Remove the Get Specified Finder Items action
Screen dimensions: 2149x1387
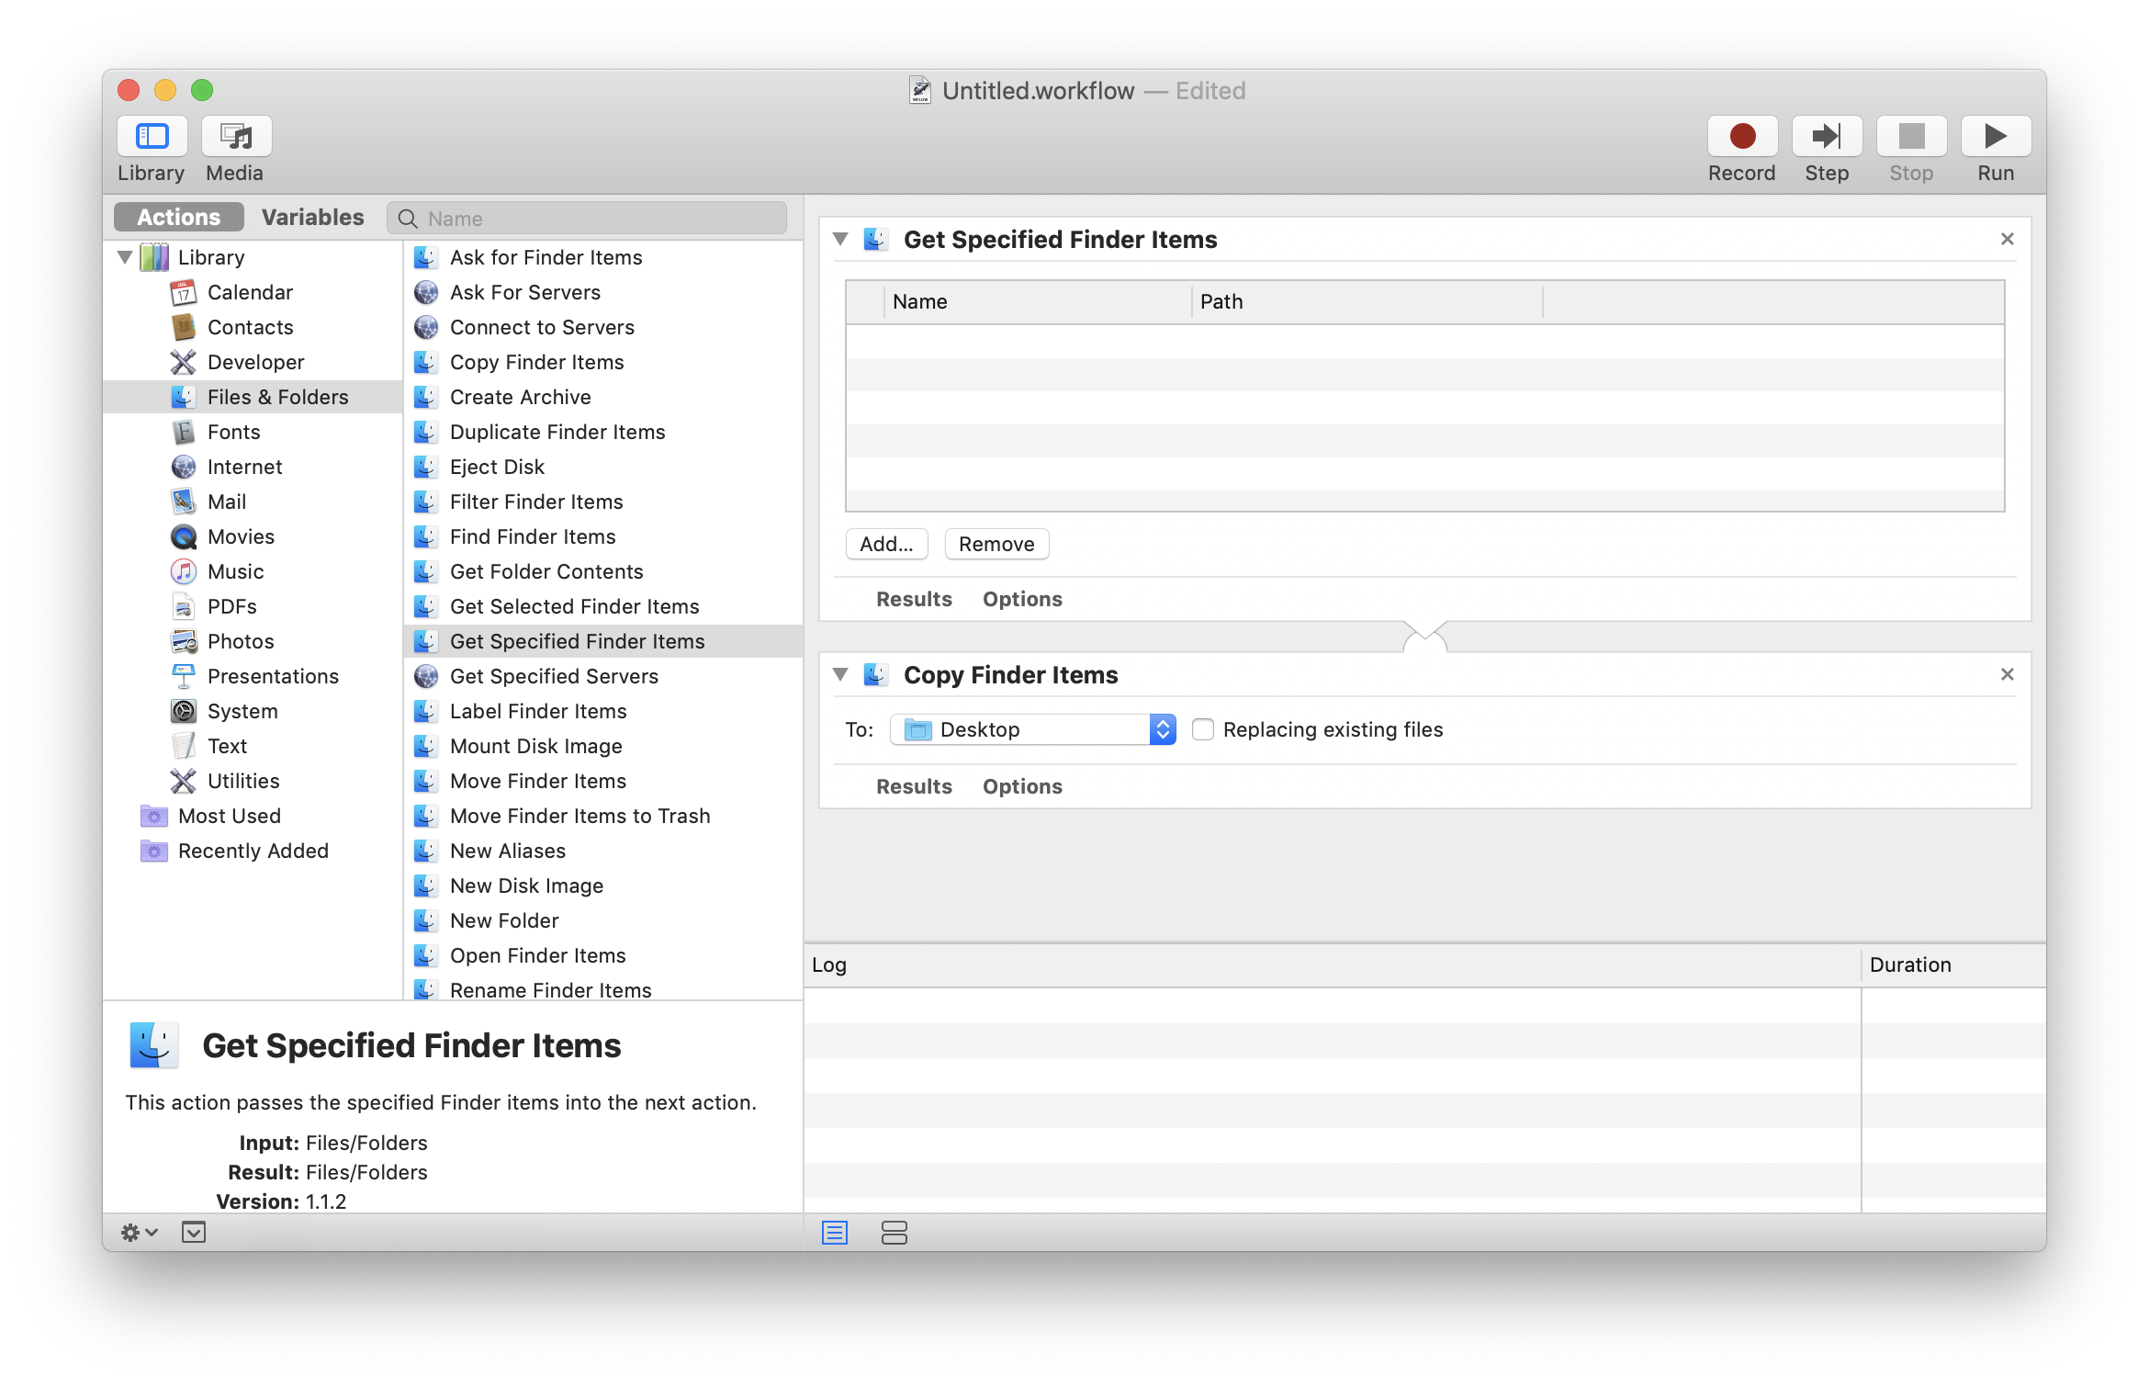(x=2008, y=239)
